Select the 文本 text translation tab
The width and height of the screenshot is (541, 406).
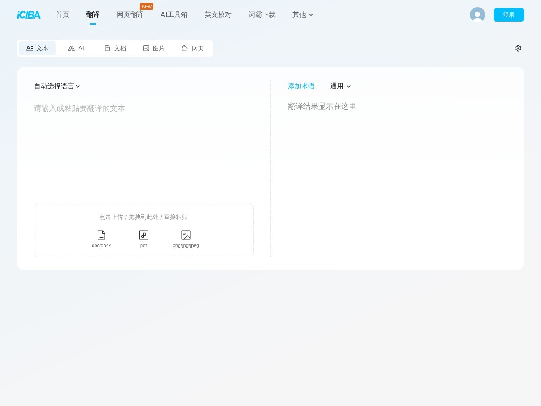(x=37, y=48)
